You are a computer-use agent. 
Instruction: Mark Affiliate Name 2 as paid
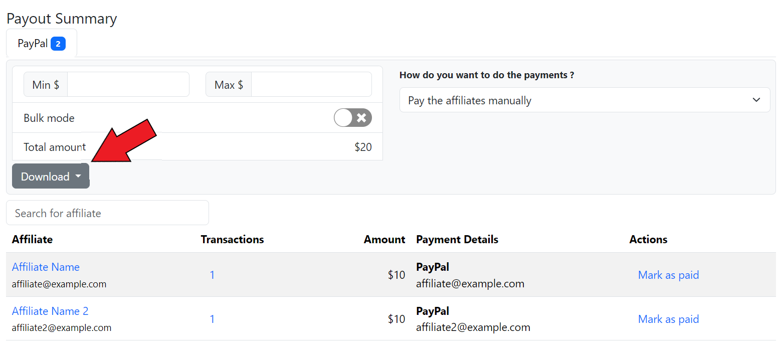coord(668,319)
